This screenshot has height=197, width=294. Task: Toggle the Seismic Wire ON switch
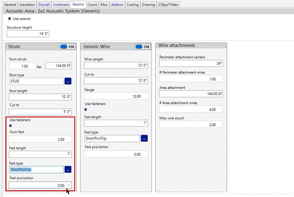[143, 47]
